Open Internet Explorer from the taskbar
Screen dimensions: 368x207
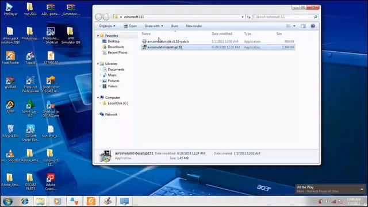pos(25,201)
